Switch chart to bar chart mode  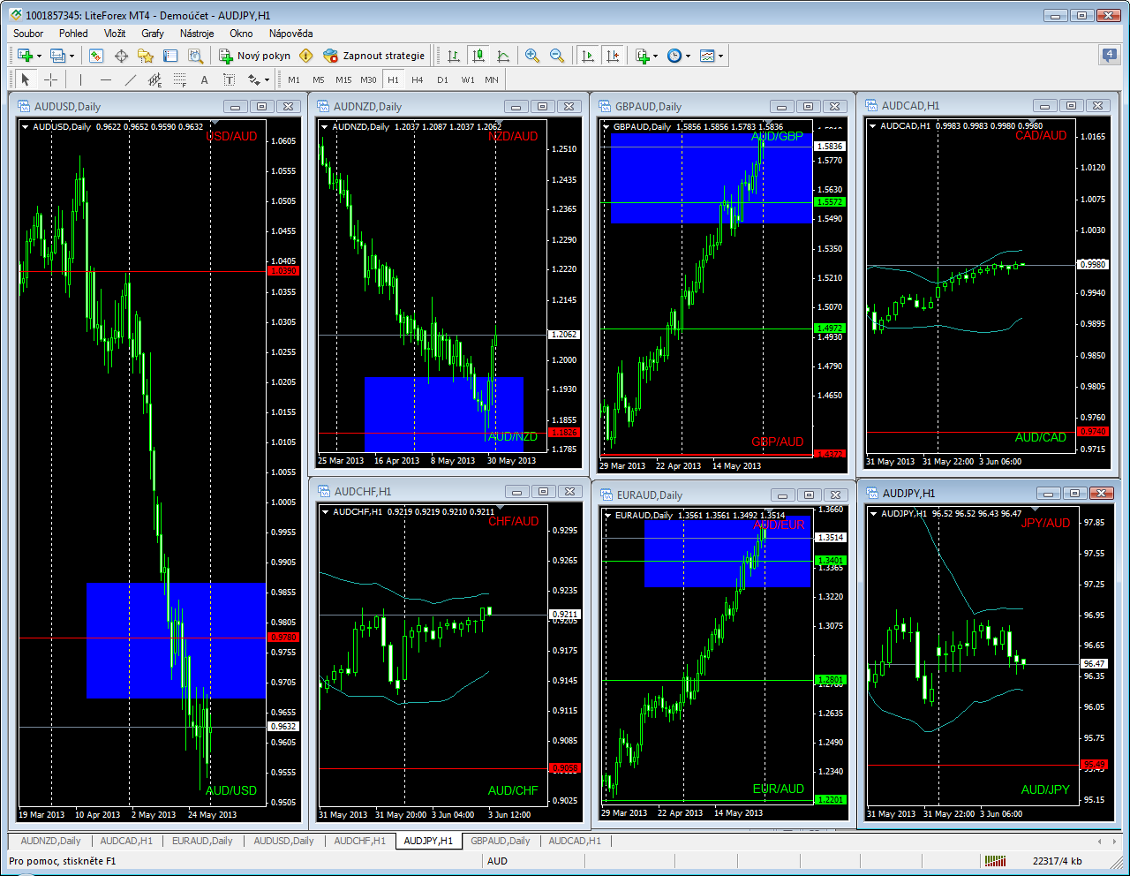454,56
